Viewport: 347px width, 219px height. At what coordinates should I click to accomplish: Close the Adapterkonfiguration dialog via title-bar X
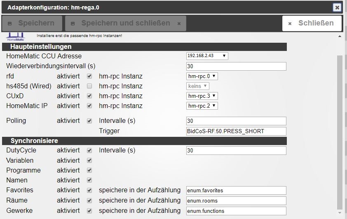coord(337,7)
